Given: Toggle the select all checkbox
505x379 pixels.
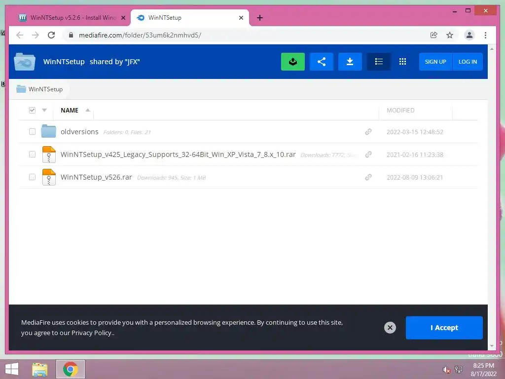Looking at the screenshot, I should (x=32, y=110).
